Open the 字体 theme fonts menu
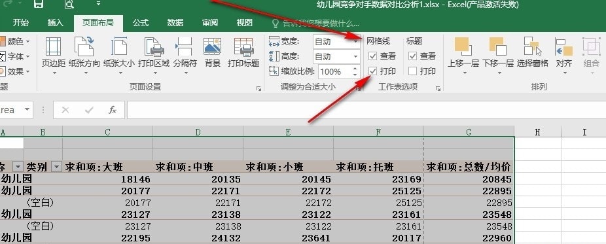606x244 pixels. click(16, 56)
